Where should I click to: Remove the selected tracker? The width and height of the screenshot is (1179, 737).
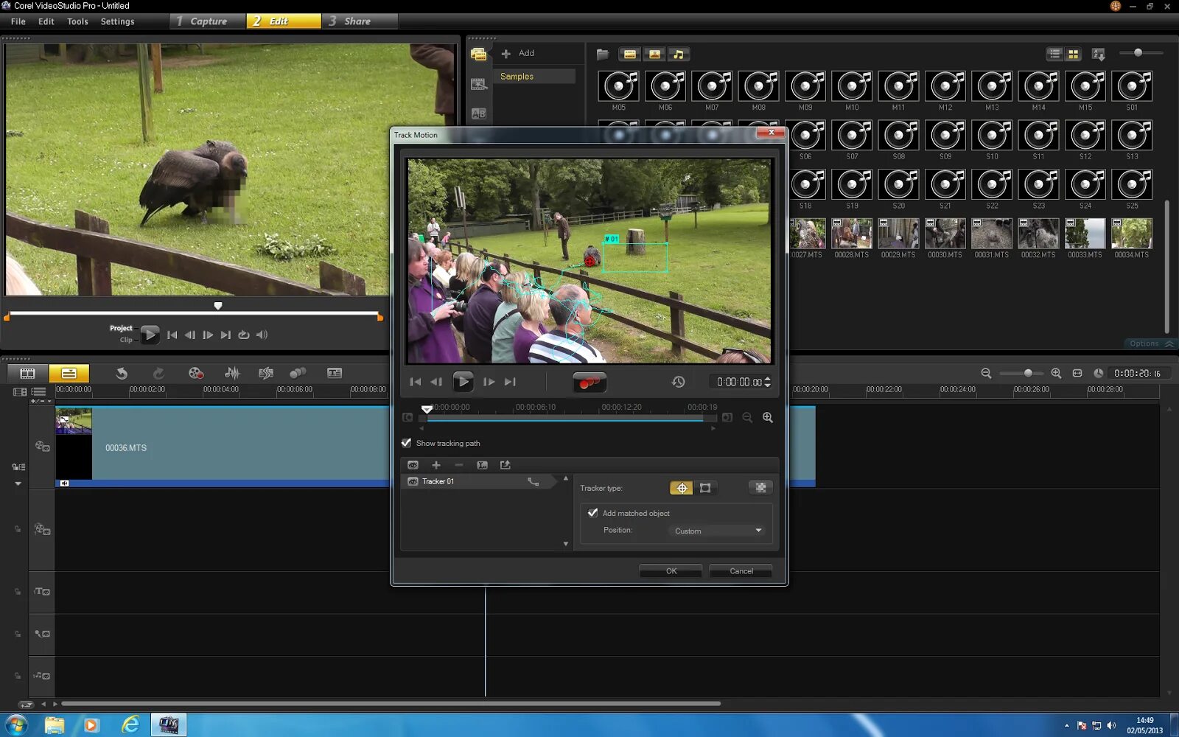coord(459,465)
